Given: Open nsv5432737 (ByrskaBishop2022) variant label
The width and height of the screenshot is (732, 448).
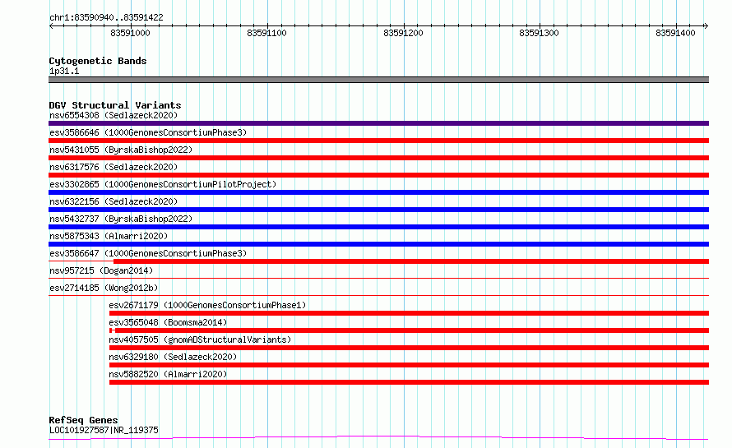Looking at the screenshot, I should pos(121,219).
